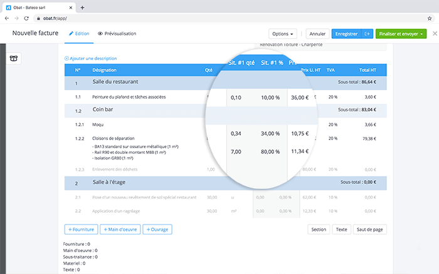Image resolution: width=439 pixels, height=274 pixels.
Task: Click the browser back arrow
Action: click(x=7, y=18)
